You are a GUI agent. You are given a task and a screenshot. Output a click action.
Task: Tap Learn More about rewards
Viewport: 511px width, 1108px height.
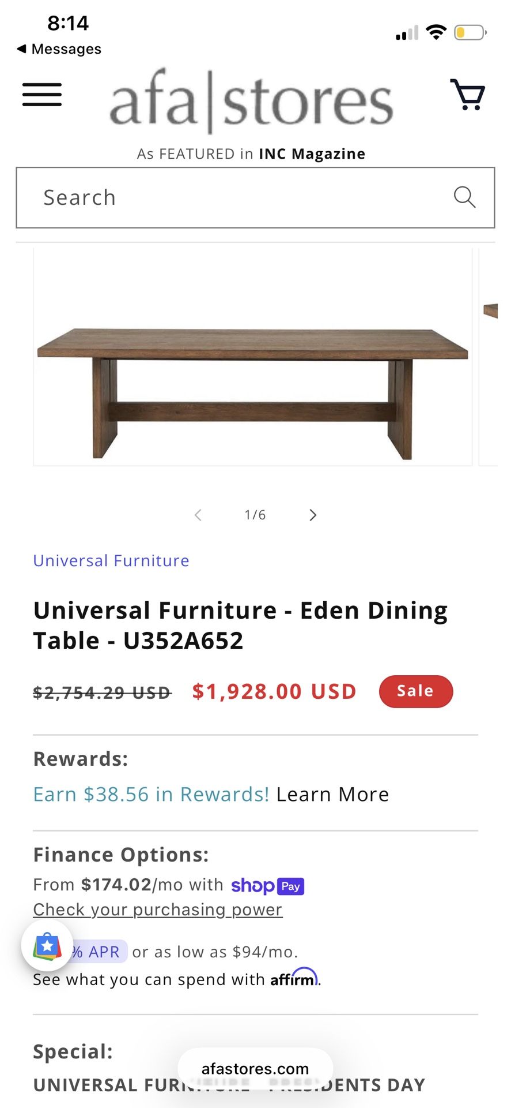tap(332, 794)
